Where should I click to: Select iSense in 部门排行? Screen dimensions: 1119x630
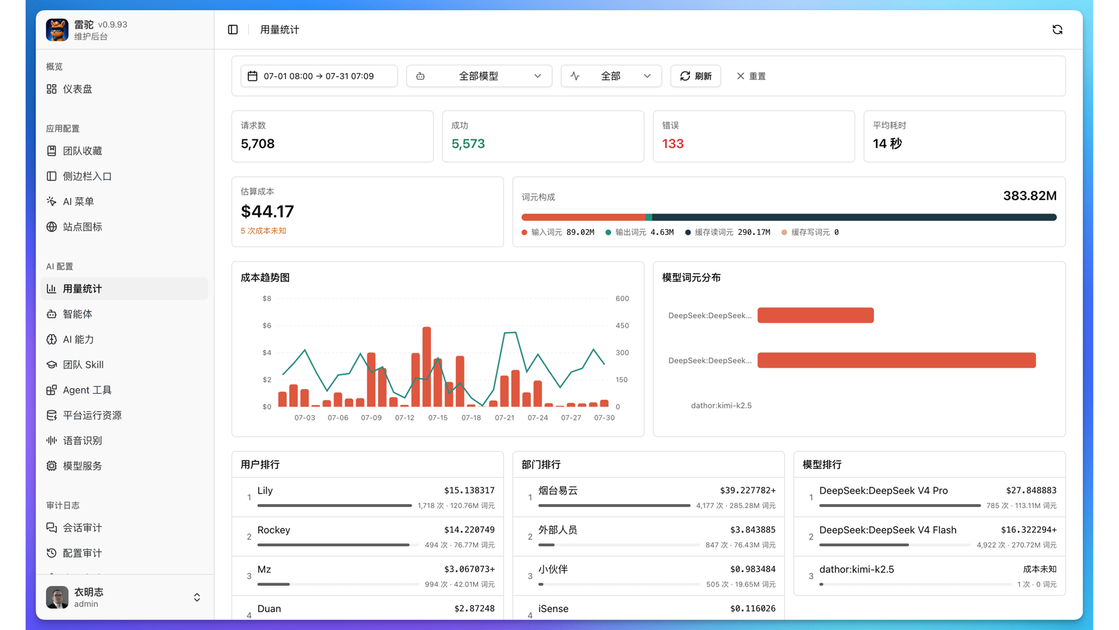pyautogui.click(x=649, y=609)
